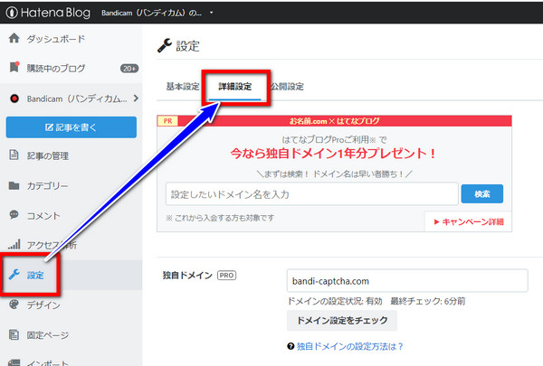Click the ドメイン設定をチェック button

(x=342, y=320)
